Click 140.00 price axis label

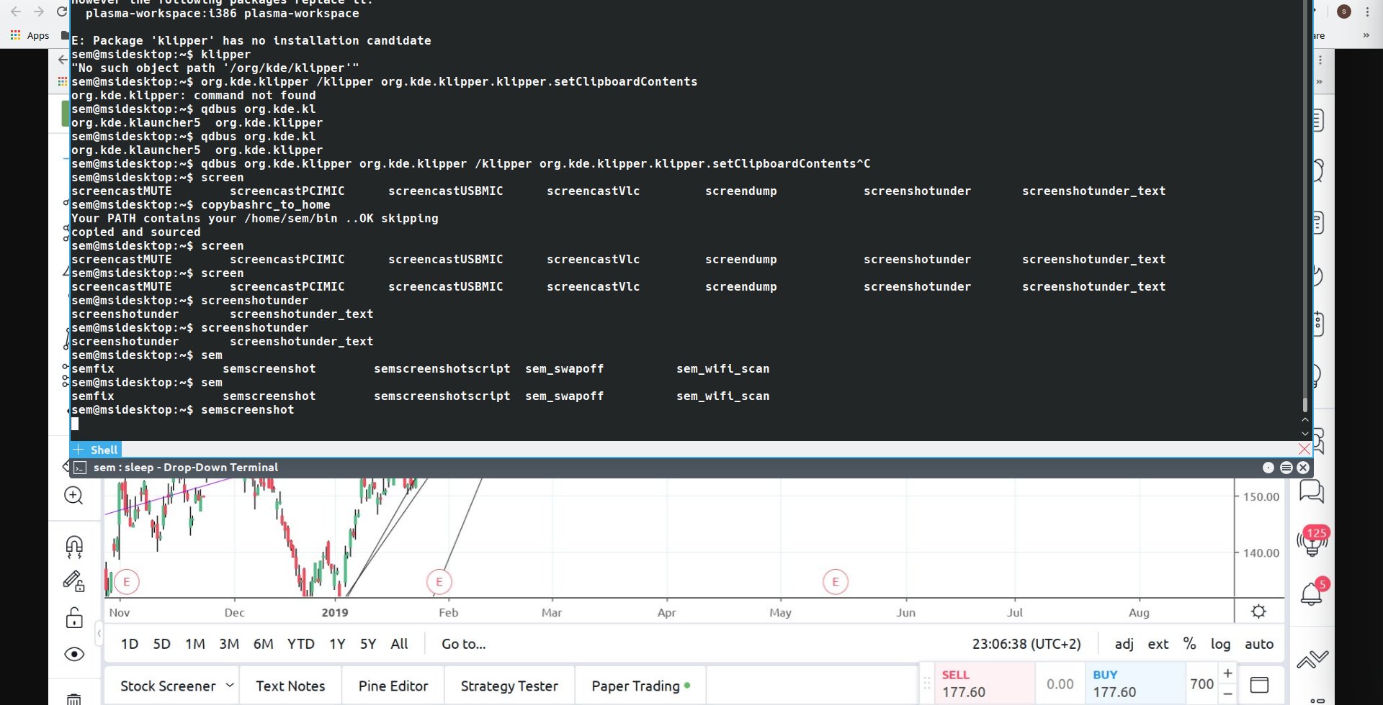tap(1261, 552)
